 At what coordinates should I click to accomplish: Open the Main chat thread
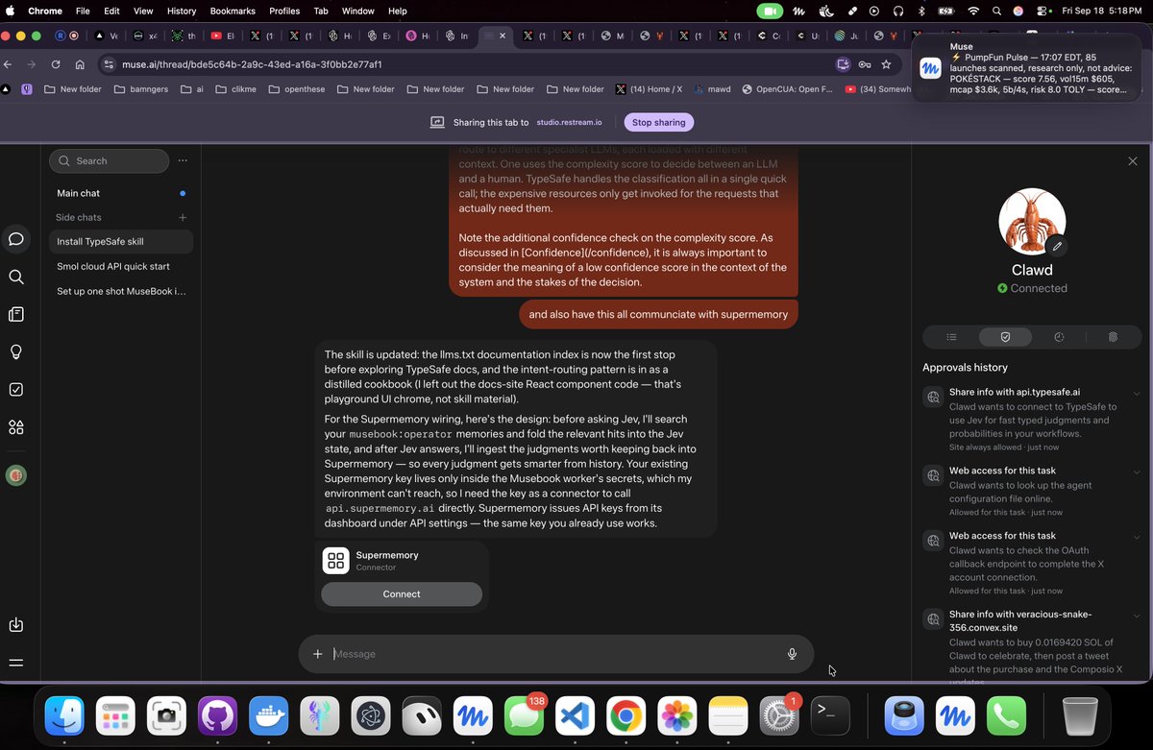(x=121, y=193)
